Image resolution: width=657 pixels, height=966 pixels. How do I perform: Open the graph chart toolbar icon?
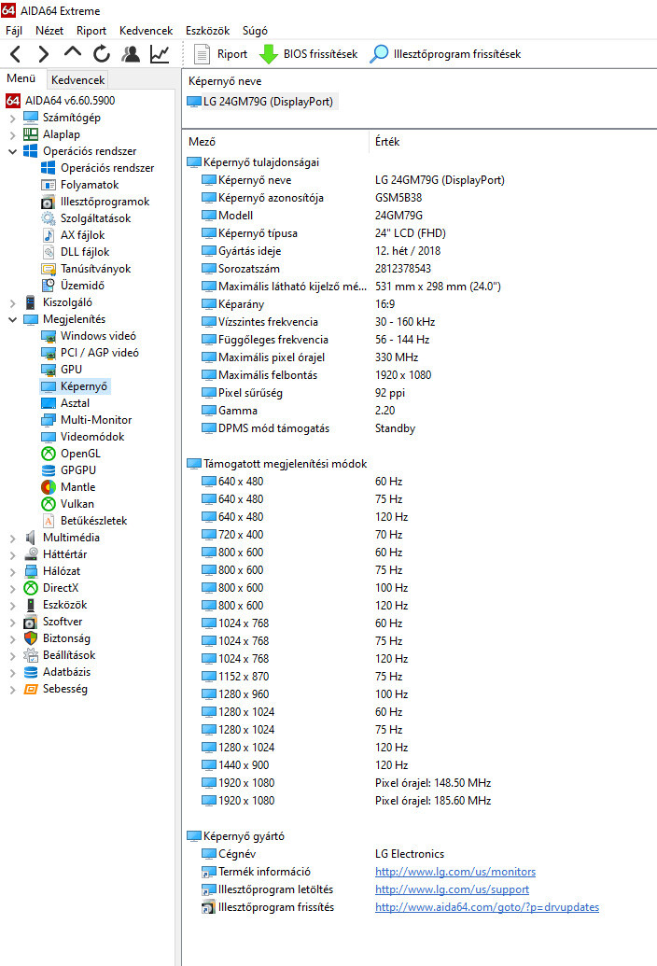pyautogui.click(x=160, y=54)
